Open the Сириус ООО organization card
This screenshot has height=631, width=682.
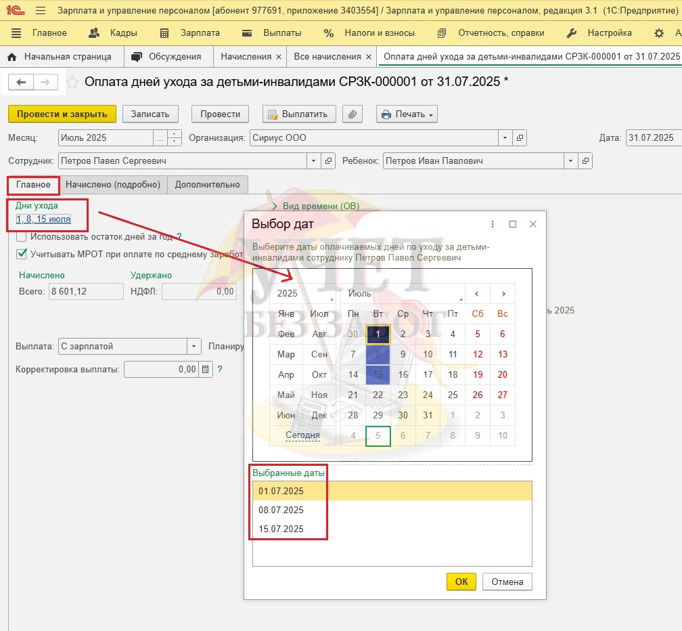[520, 138]
